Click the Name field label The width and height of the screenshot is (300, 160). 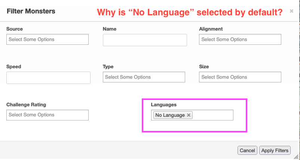coord(110,29)
